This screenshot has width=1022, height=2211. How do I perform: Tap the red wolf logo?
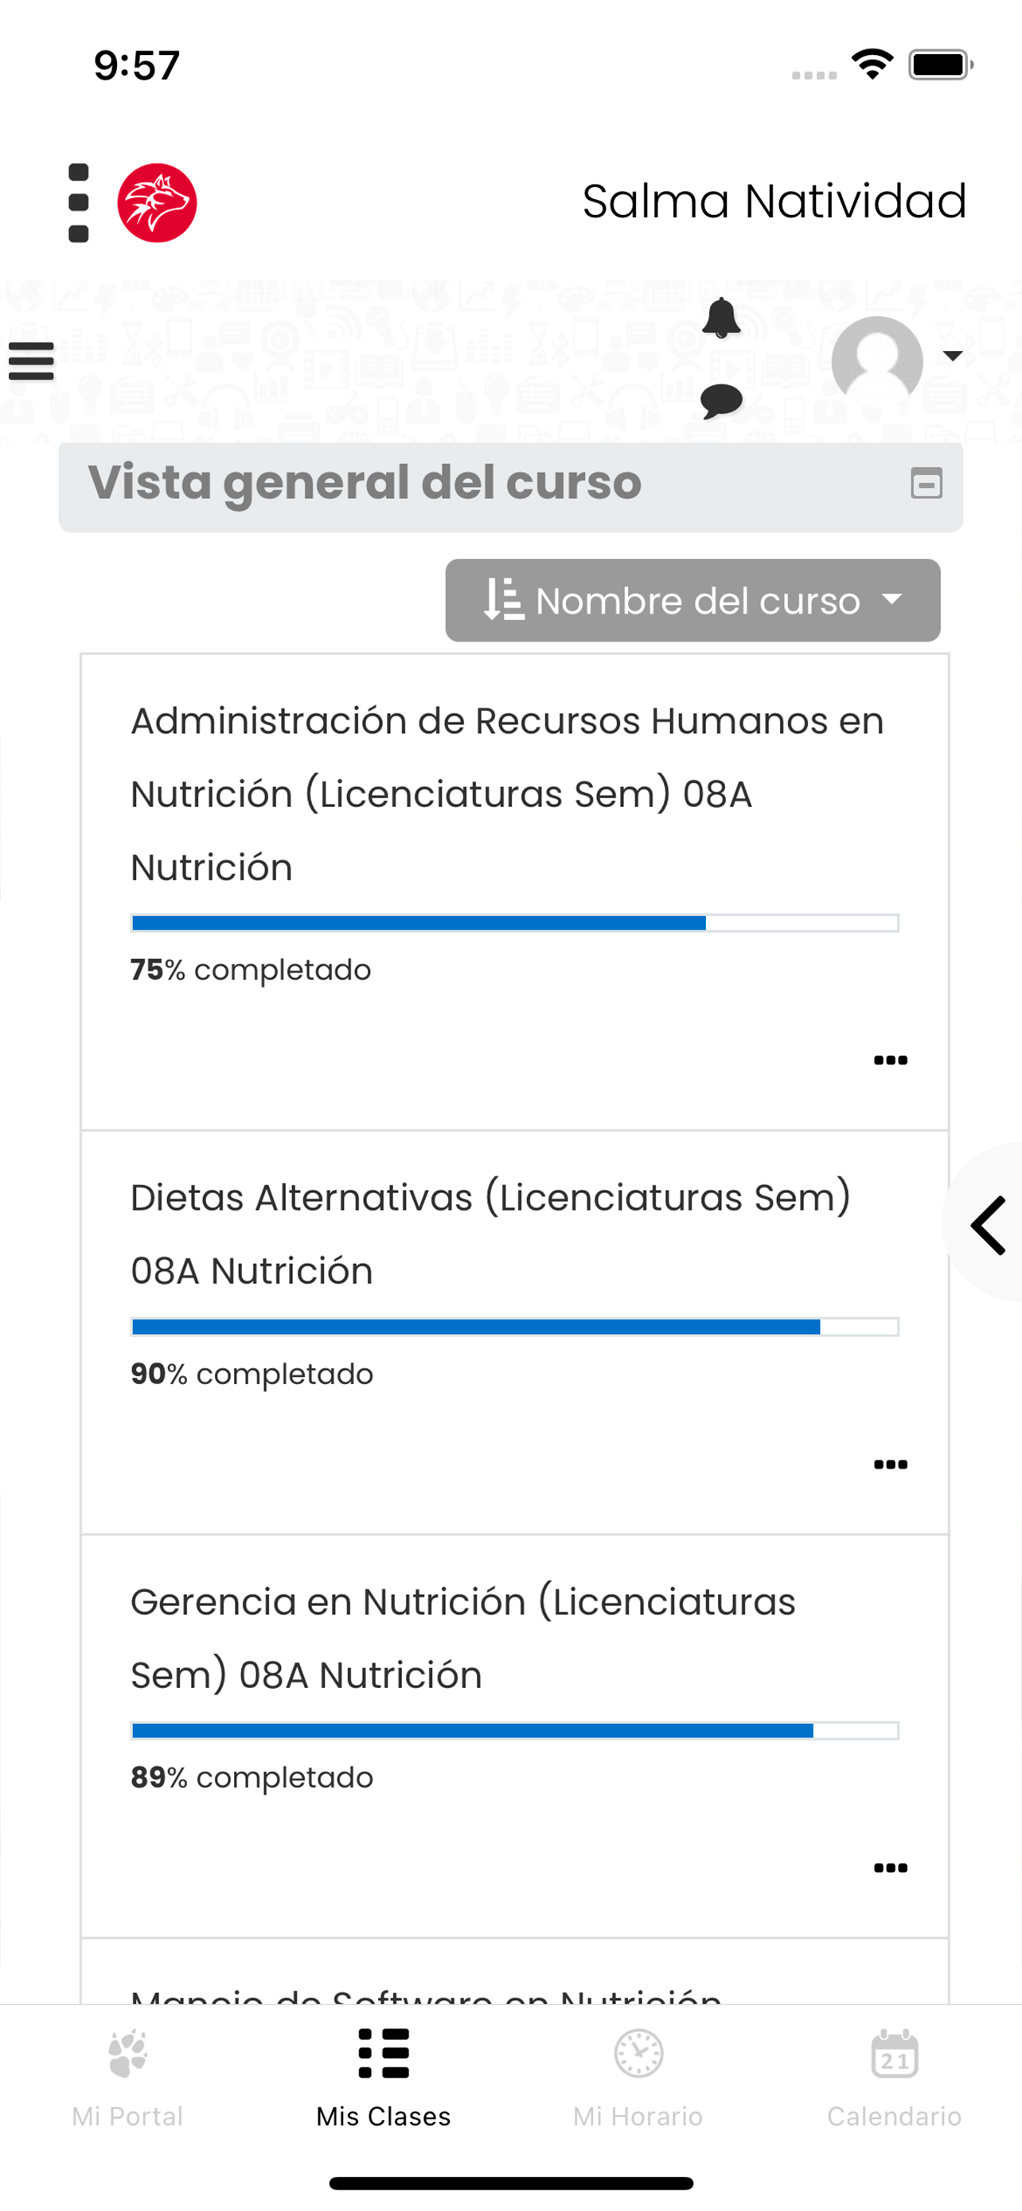[x=157, y=203]
